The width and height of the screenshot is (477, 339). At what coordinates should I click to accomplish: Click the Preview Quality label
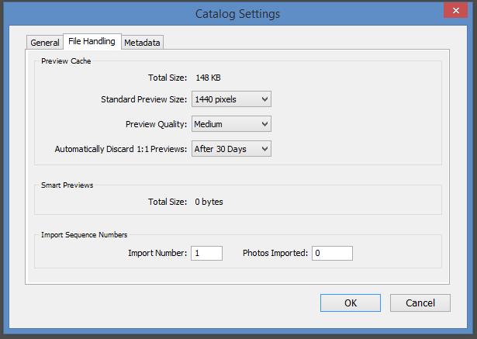click(156, 124)
